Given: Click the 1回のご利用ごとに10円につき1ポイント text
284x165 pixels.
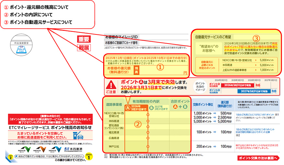Looking at the screenshot, I should coord(255,115).
